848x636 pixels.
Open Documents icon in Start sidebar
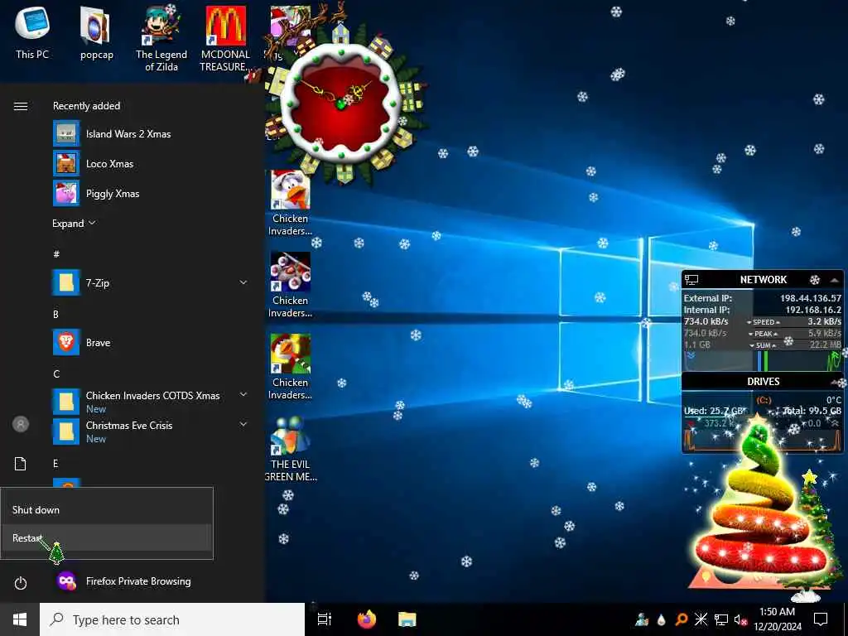click(x=21, y=464)
